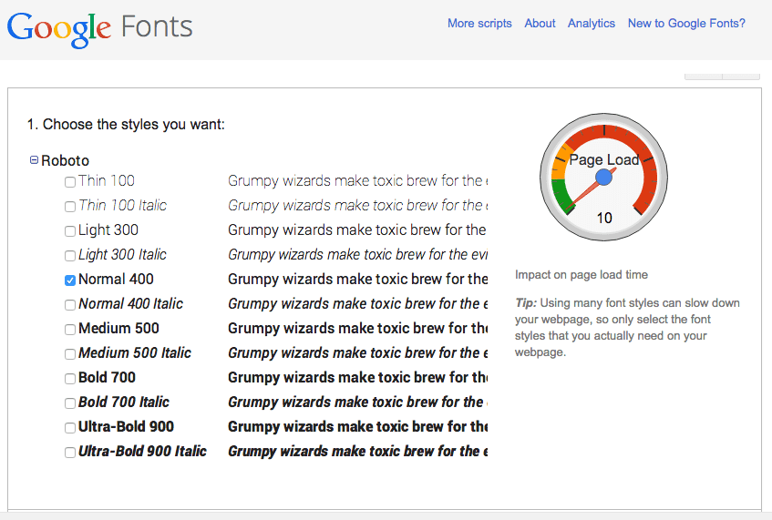Click 'Impact on page load time' caption
The height and width of the screenshot is (520, 772).
click(582, 274)
